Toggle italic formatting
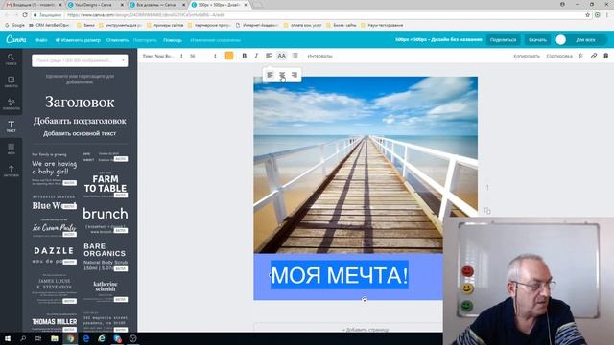 [x=256, y=56]
